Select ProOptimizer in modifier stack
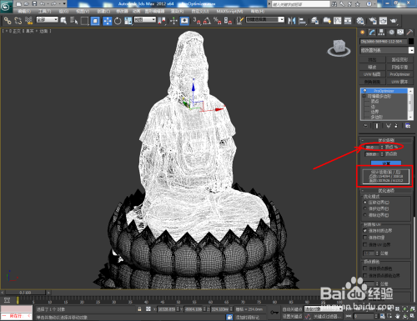This screenshot has width=417, height=321. 384,91
